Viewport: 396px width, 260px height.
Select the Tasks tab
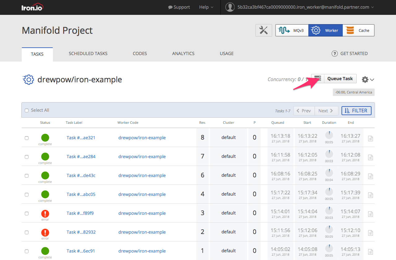(37, 54)
